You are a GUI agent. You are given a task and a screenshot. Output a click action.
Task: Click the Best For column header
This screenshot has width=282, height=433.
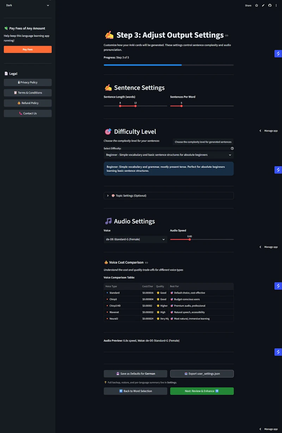click(201, 286)
